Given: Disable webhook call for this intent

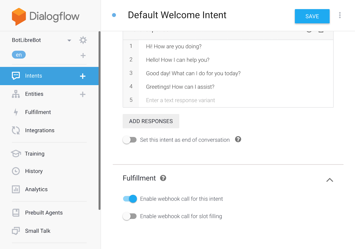Looking at the screenshot, I should point(130,199).
